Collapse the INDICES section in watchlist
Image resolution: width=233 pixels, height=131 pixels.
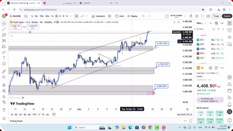point(198,35)
